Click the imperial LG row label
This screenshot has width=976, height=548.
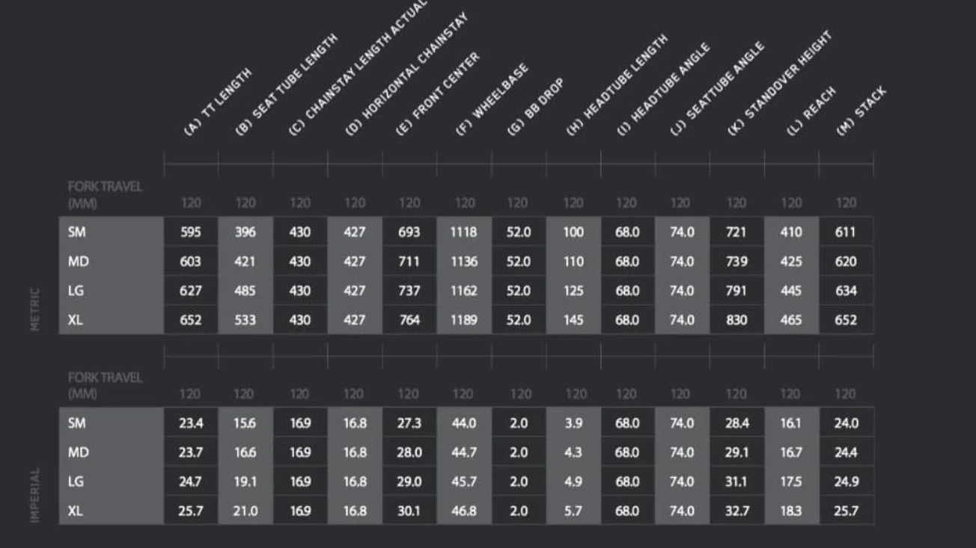tap(76, 482)
